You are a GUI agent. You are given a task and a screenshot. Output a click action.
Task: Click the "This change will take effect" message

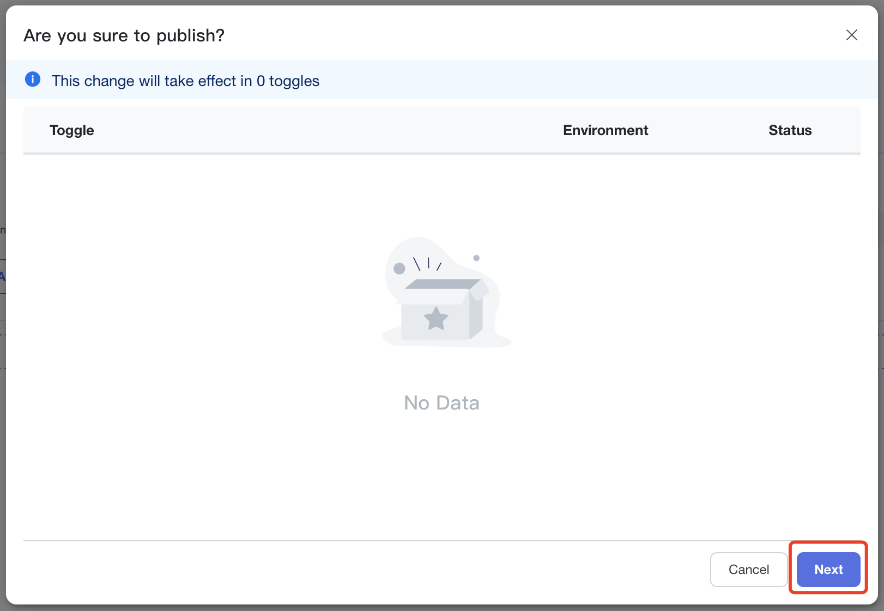185,81
